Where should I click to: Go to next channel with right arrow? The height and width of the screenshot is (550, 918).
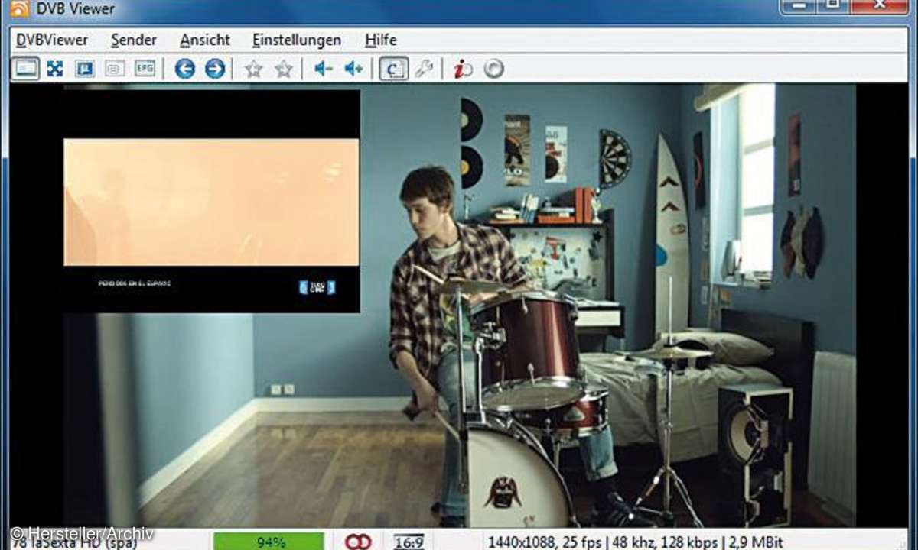point(215,69)
